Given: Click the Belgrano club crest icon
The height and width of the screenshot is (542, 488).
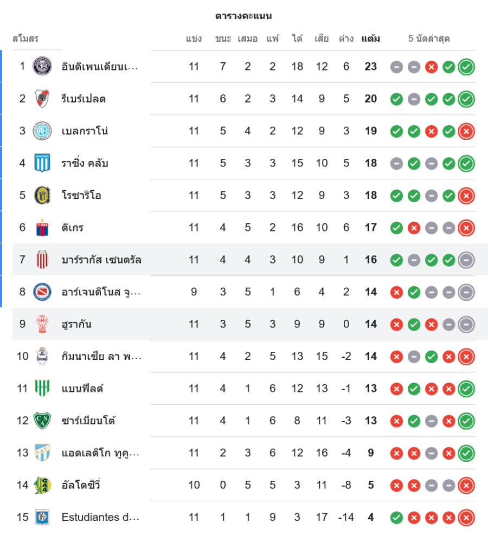Looking at the screenshot, I should (42, 131).
